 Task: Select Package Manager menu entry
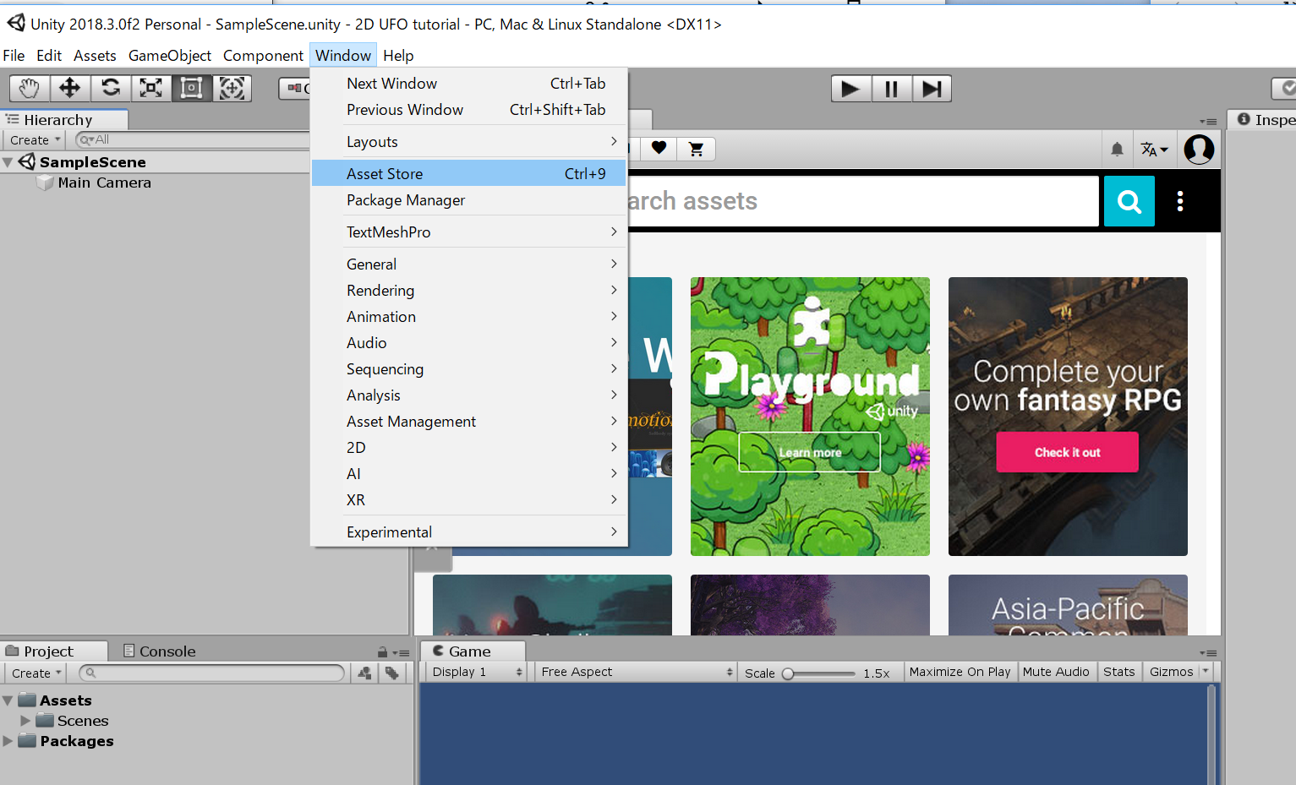[469, 200]
